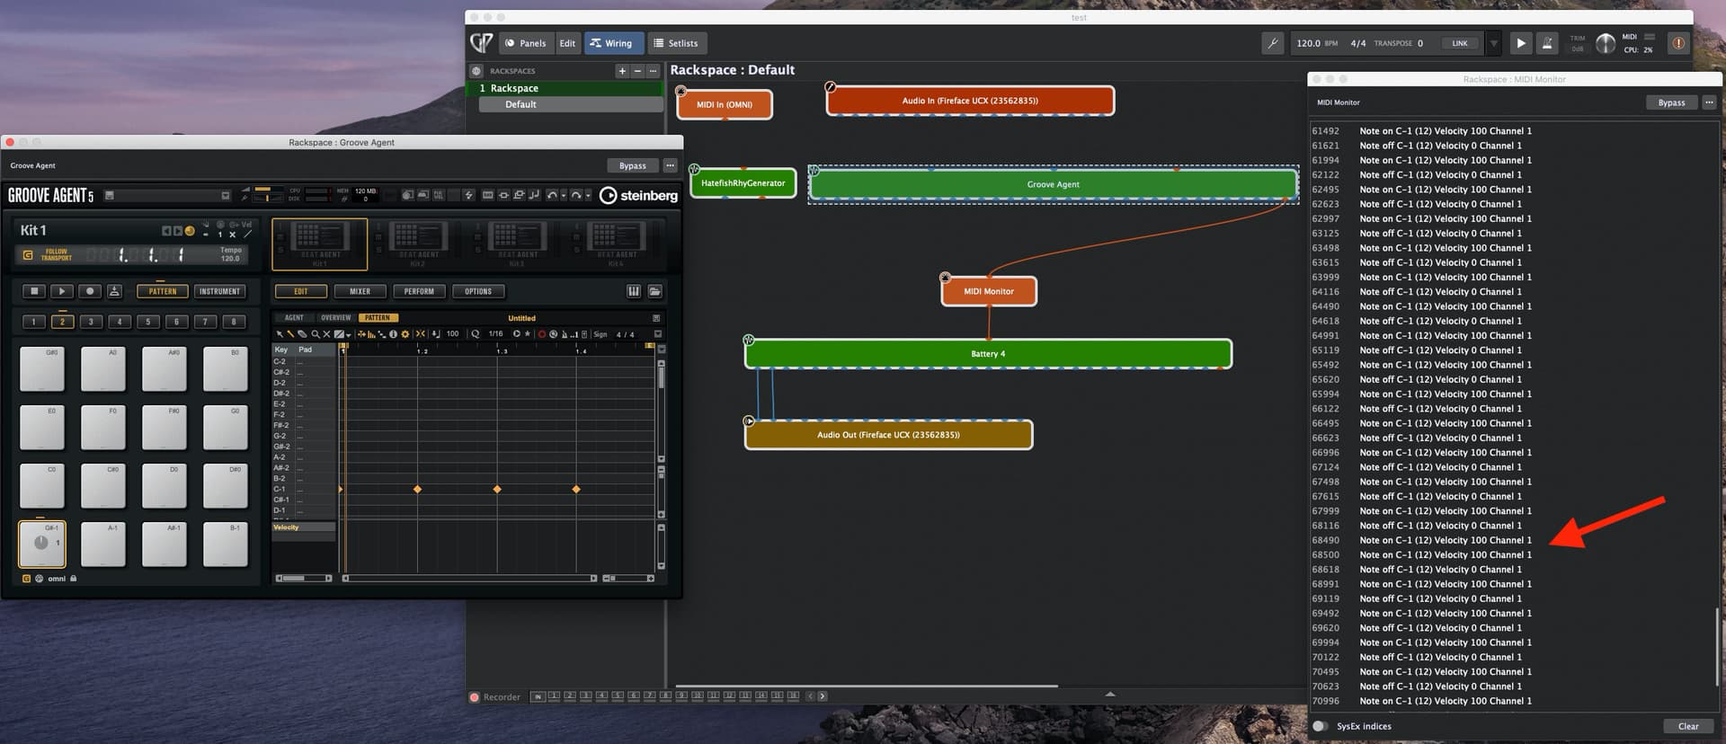
Task: Click the tuner fork icon in Gig Performer
Action: tap(1272, 43)
